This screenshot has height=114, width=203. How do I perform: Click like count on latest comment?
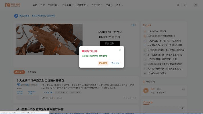coord(184,89)
